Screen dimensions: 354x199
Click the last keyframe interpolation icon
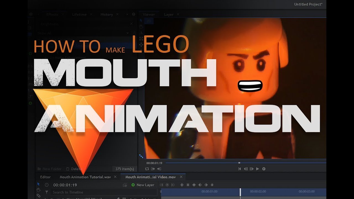coord(212,185)
